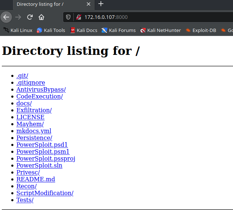Open the README.md file link

point(36,179)
